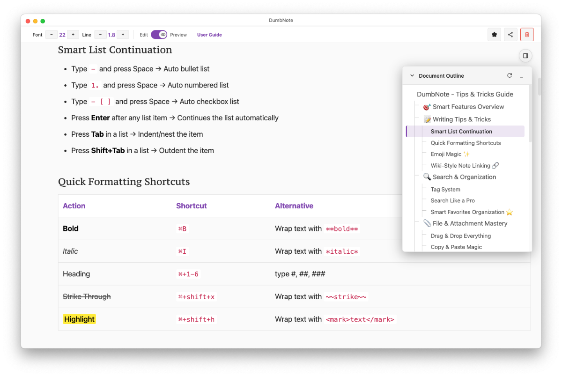Decrease line height with minus button
562x376 pixels.
(x=100, y=35)
